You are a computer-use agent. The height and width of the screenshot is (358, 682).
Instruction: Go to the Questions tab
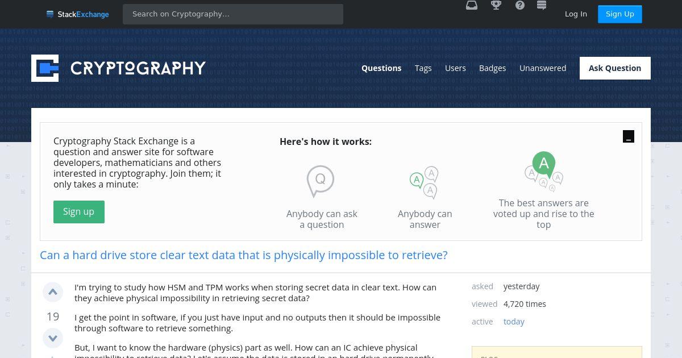pos(381,68)
